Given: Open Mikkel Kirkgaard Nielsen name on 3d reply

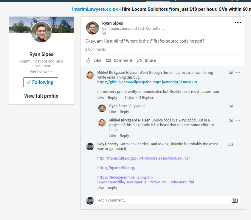Looking at the screenshot, I should (x=130, y=120).
